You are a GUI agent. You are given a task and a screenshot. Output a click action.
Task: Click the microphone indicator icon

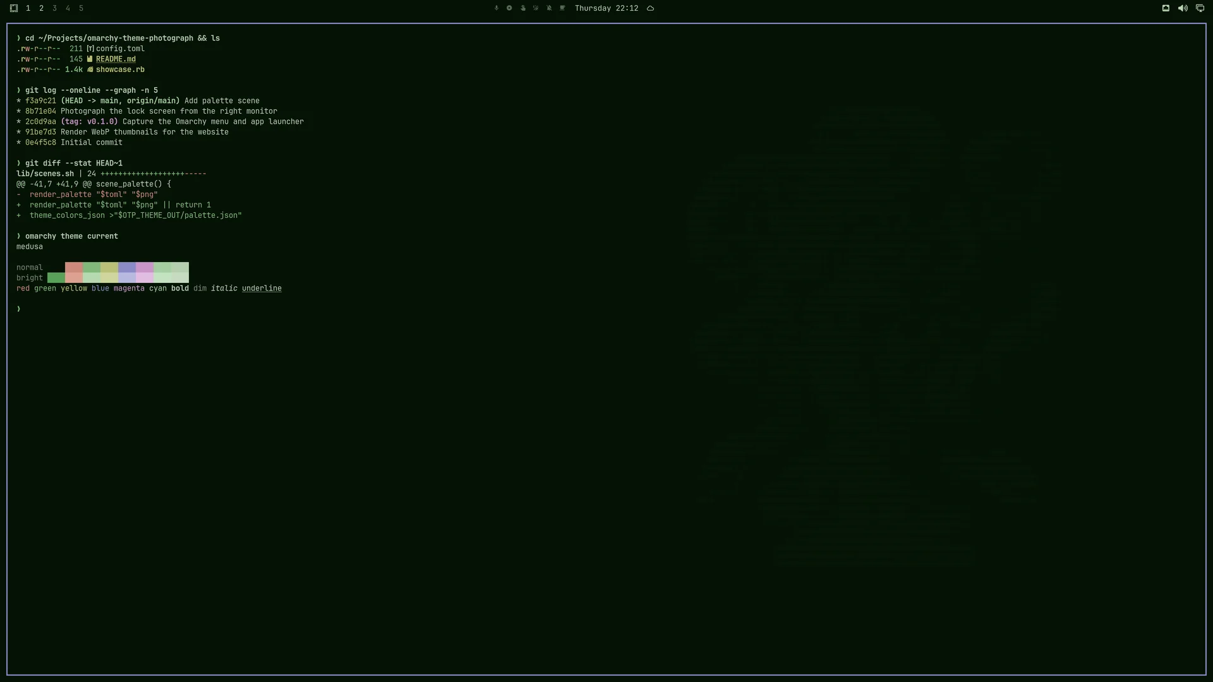(x=497, y=8)
